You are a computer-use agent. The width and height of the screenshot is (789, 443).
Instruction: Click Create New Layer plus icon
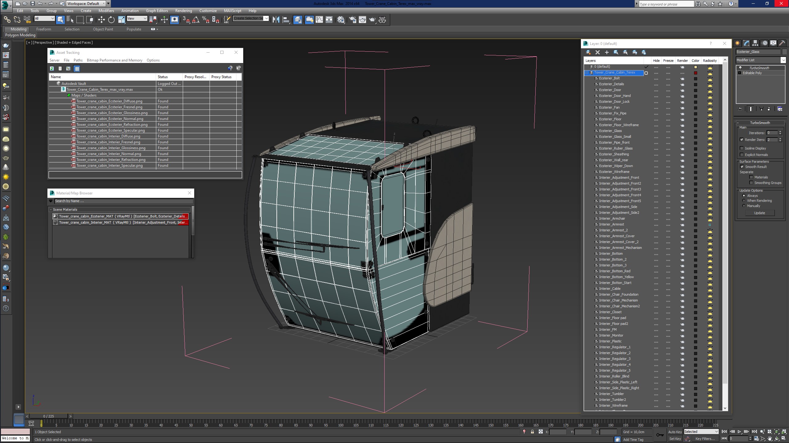point(607,52)
